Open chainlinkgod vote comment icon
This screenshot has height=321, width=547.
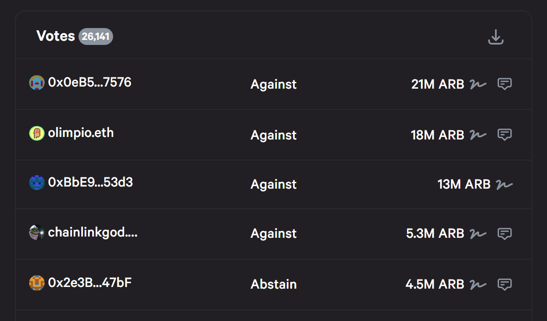(504, 234)
